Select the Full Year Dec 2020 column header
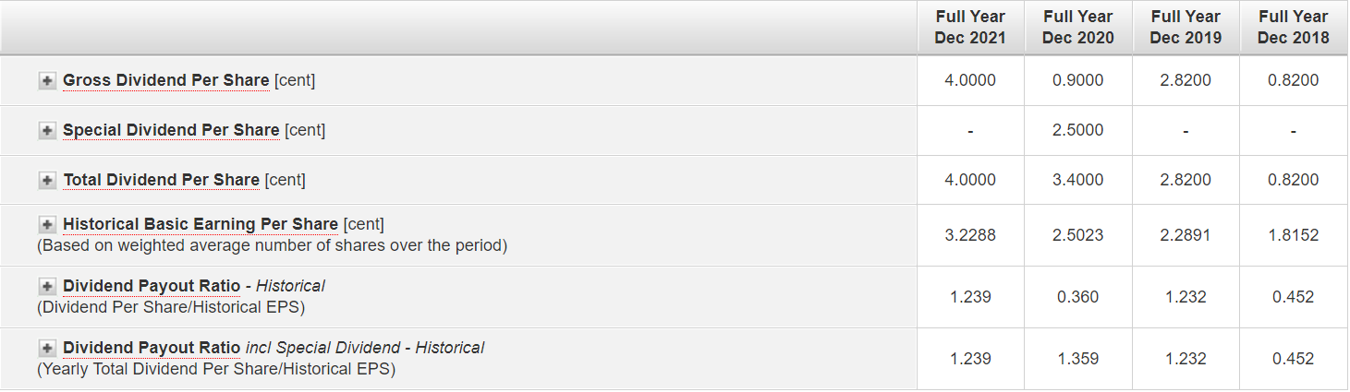1350x392 pixels. (1078, 28)
